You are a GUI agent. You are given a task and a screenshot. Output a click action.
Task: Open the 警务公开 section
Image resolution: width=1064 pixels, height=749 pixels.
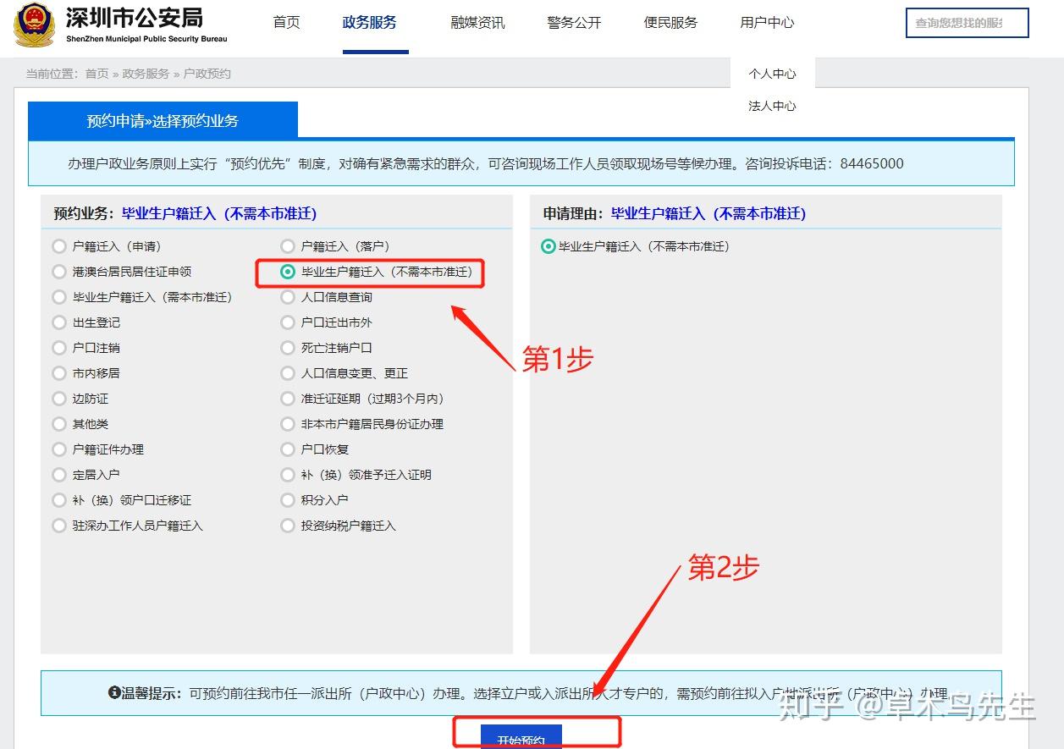[x=573, y=23]
